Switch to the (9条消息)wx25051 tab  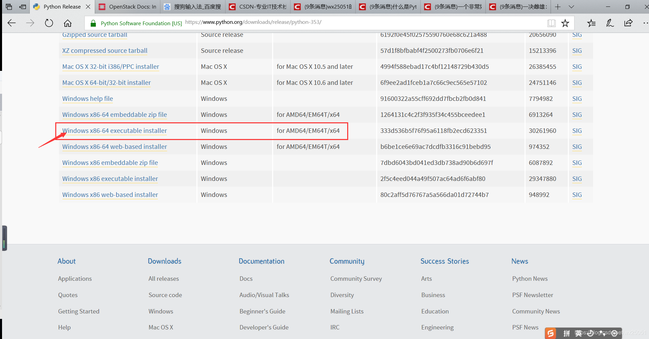pyautogui.click(x=323, y=7)
